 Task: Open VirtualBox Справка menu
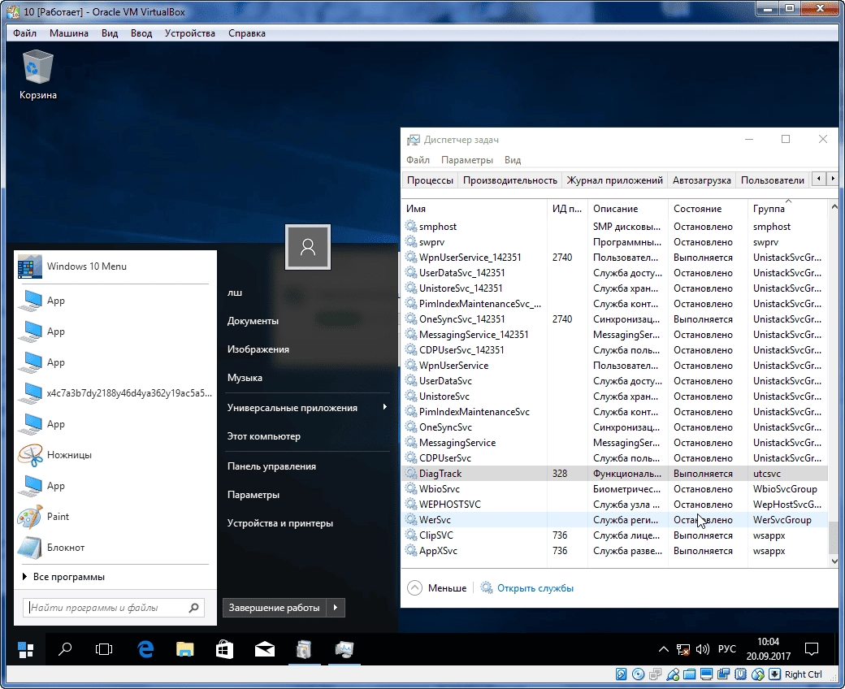tap(247, 33)
